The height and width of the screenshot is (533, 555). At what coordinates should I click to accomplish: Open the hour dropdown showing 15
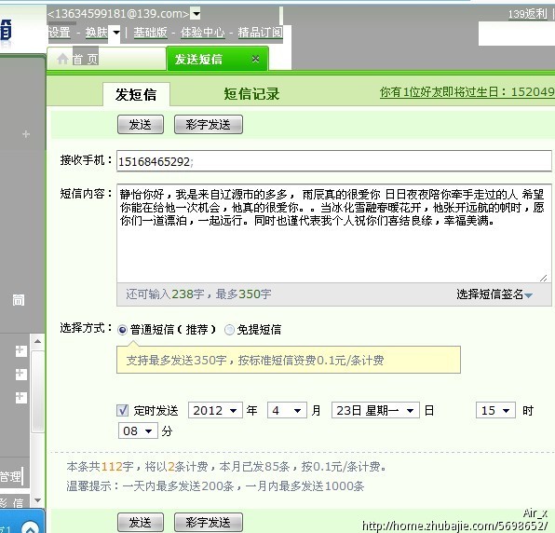point(495,410)
